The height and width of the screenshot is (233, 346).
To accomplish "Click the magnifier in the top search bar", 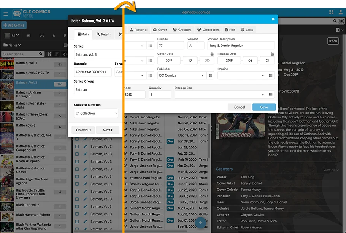I will pyautogui.click(x=335, y=21).
